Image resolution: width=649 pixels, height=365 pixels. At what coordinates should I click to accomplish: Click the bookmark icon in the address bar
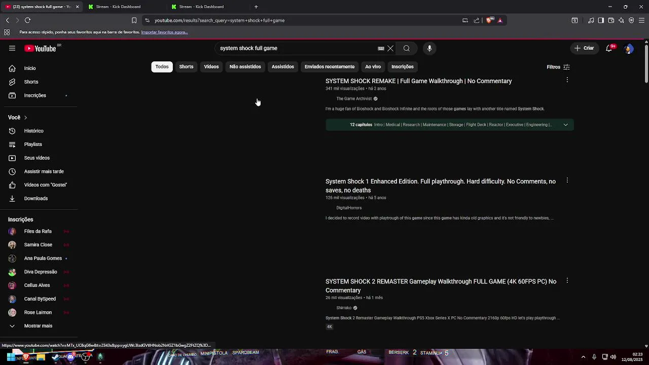pyautogui.click(x=134, y=20)
